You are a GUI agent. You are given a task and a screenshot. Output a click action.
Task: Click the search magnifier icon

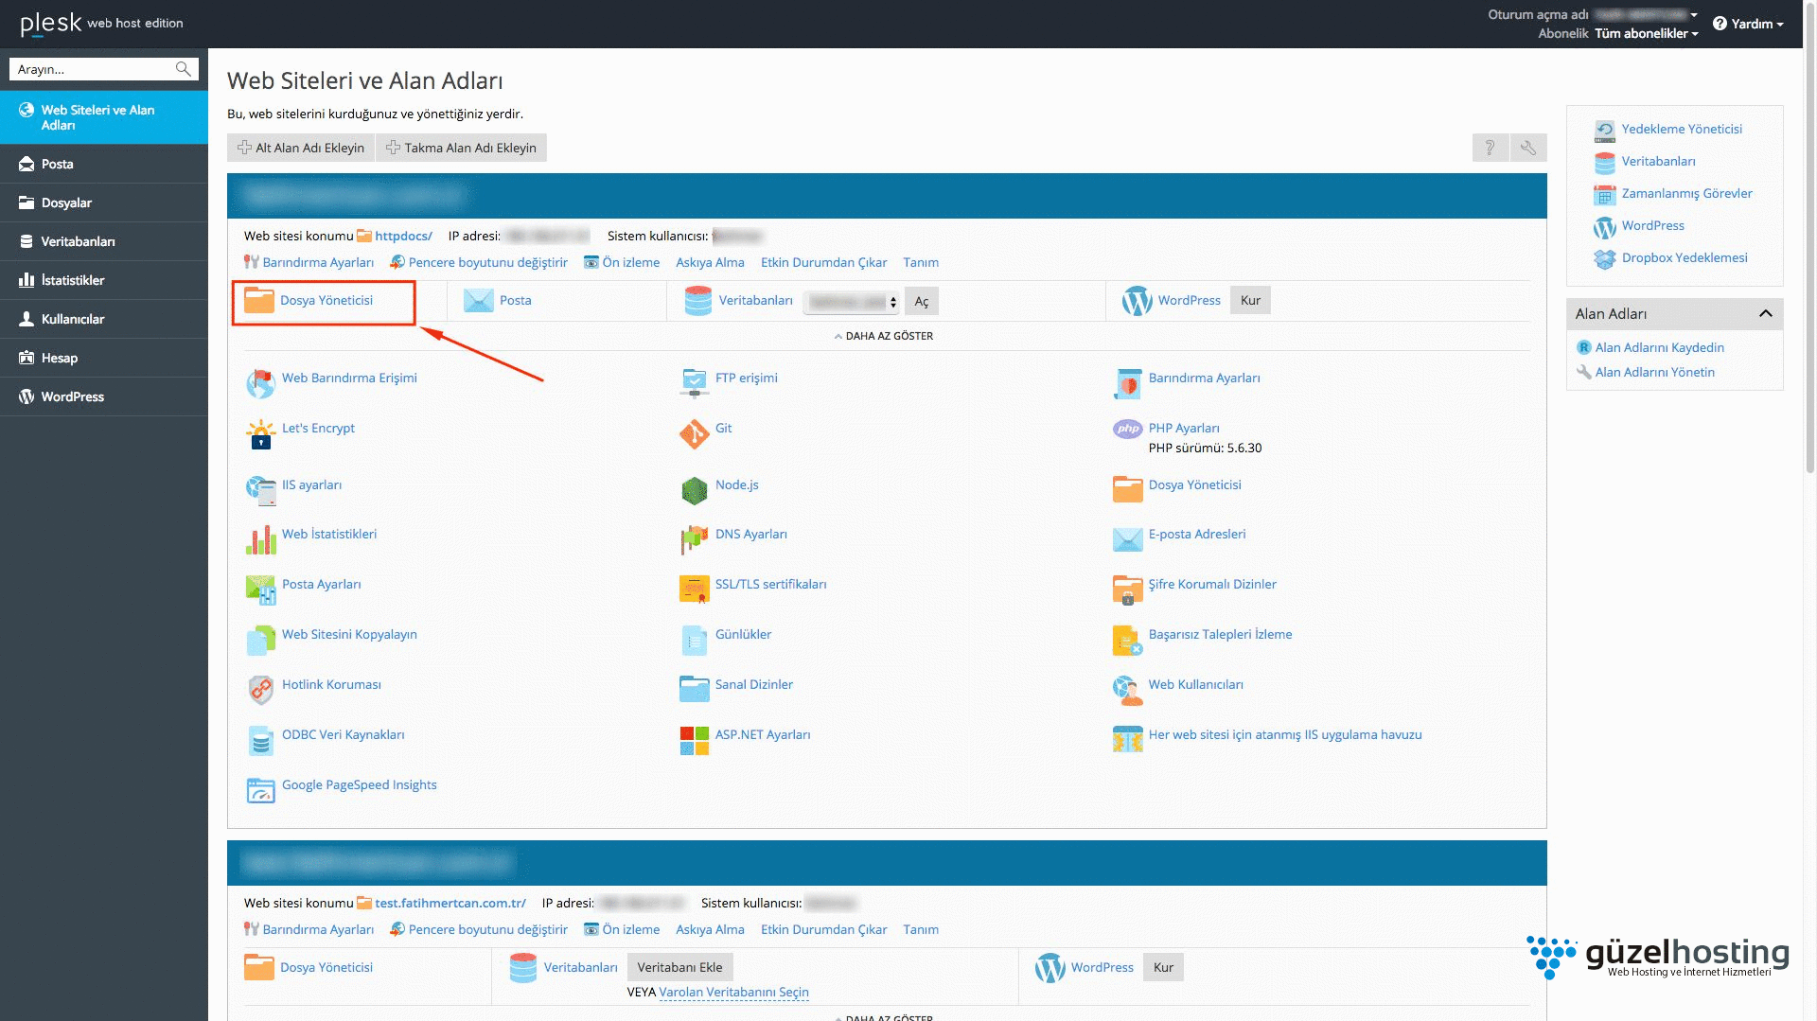pyautogui.click(x=184, y=69)
